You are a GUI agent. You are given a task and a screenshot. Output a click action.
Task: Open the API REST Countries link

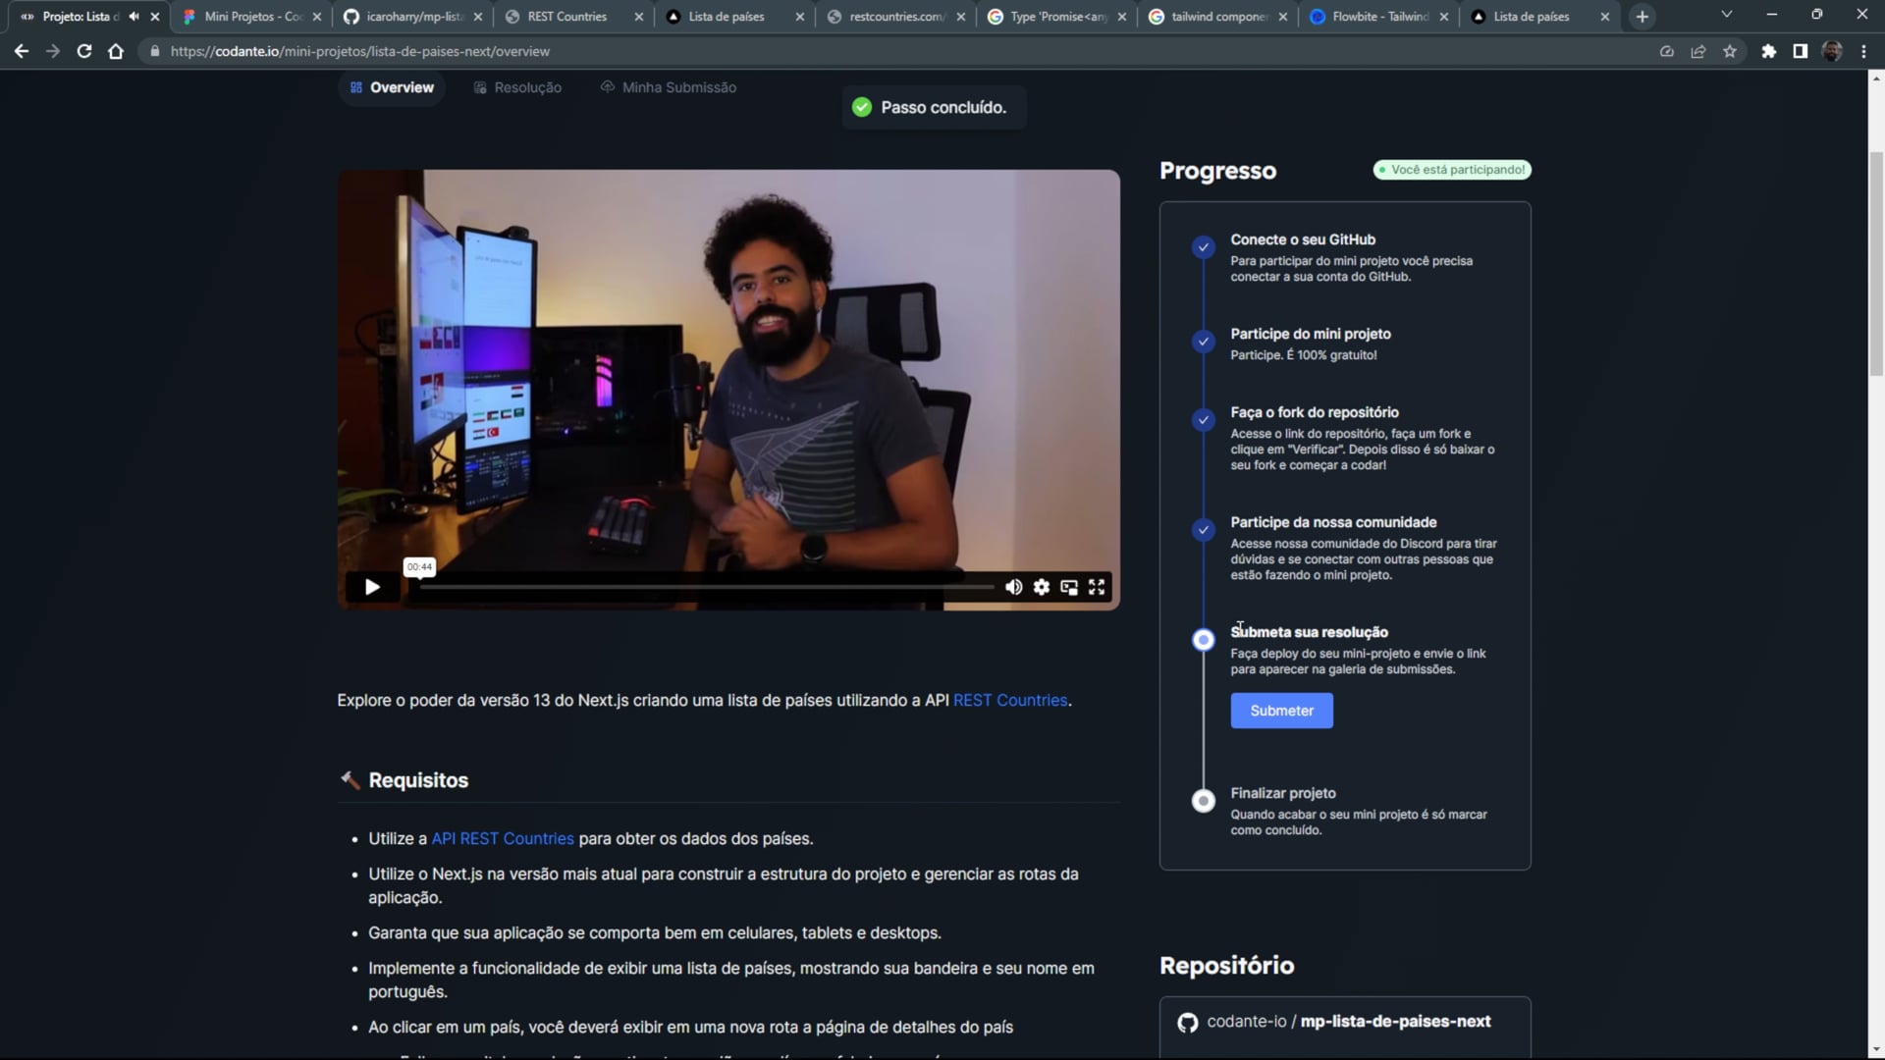[503, 838]
